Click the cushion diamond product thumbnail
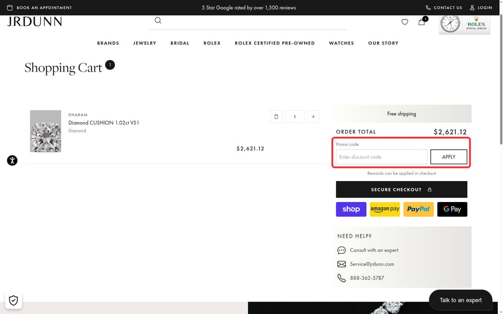Viewport: 503px width, 314px height. (x=46, y=131)
